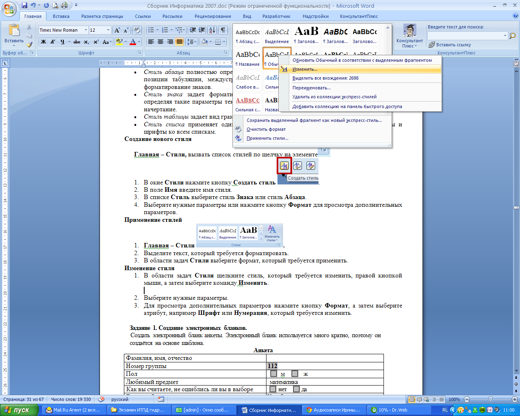Pick the yellow text highlight color

(x=119, y=42)
